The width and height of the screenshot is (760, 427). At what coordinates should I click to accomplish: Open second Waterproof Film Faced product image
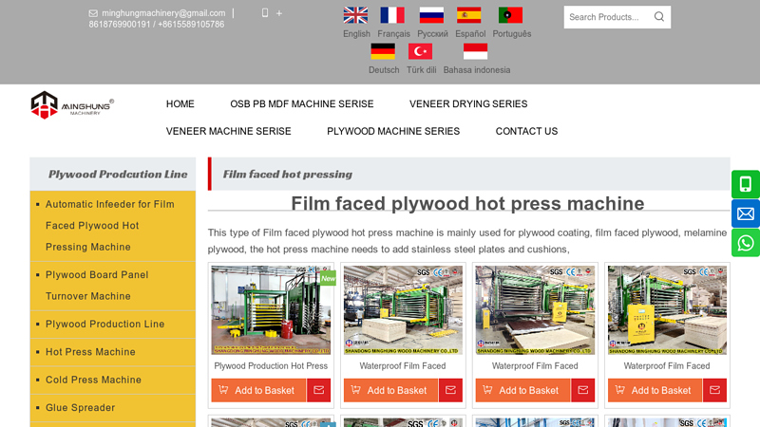click(403, 310)
